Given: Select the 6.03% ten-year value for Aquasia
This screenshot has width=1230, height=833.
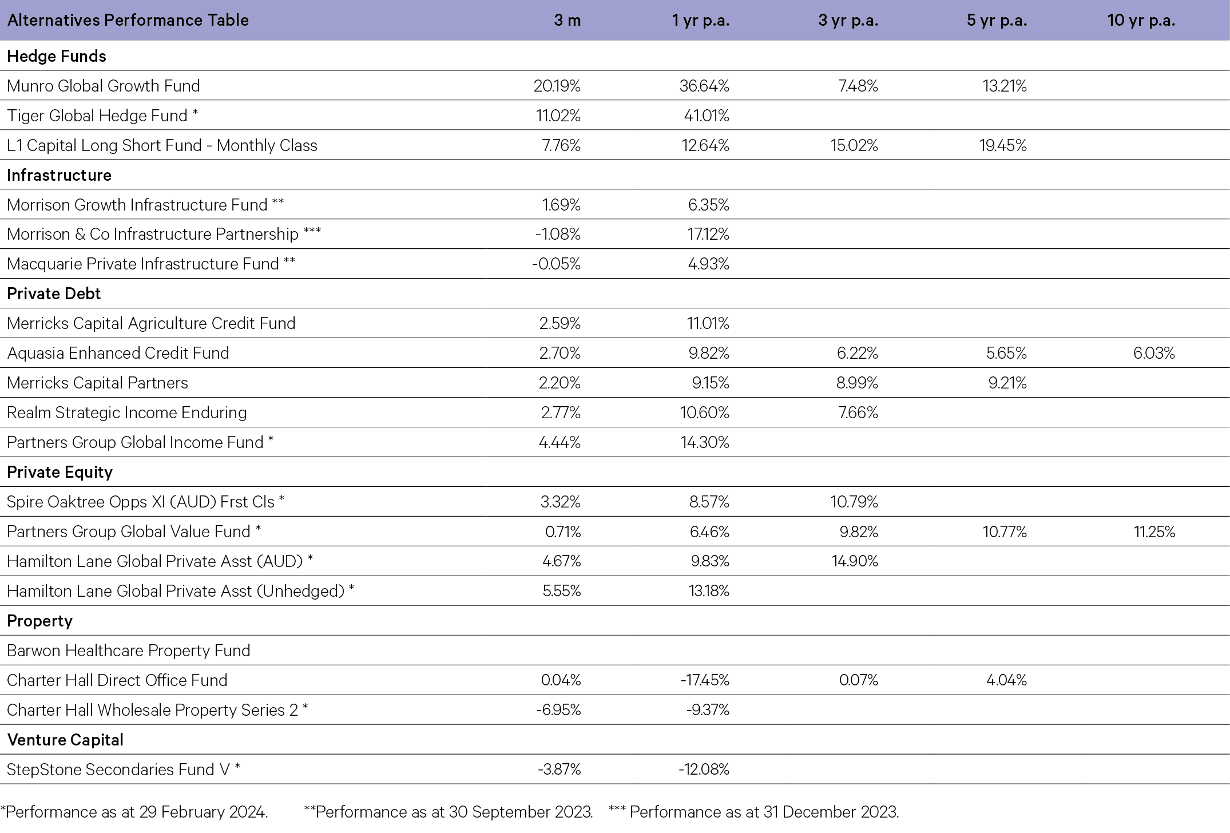Looking at the screenshot, I should 1154,353.
